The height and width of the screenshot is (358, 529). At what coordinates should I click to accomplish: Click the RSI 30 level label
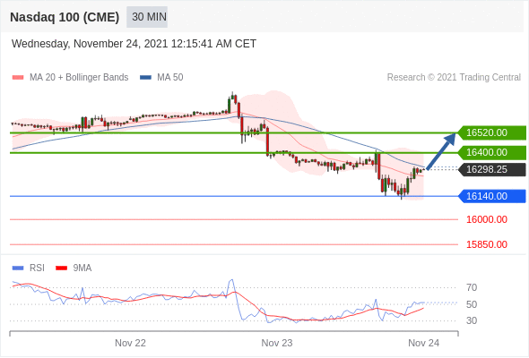click(x=472, y=320)
